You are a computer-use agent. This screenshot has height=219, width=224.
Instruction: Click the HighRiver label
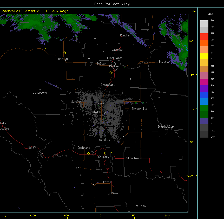point(112,193)
